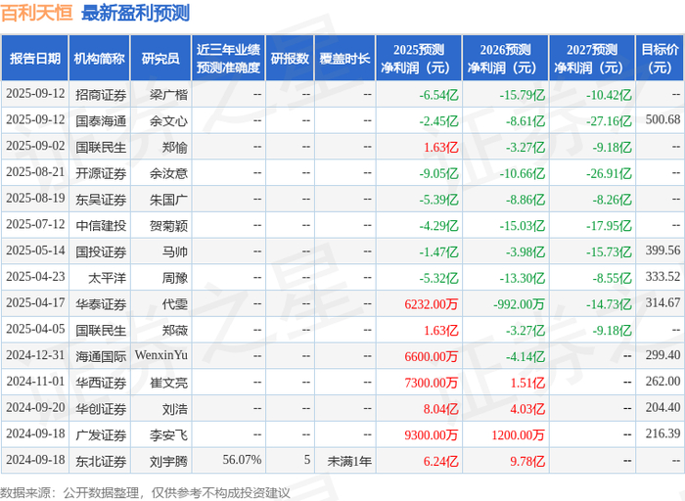The height and width of the screenshot is (501, 685).
Task: Click the 机构简称 column header
Action: [99, 58]
